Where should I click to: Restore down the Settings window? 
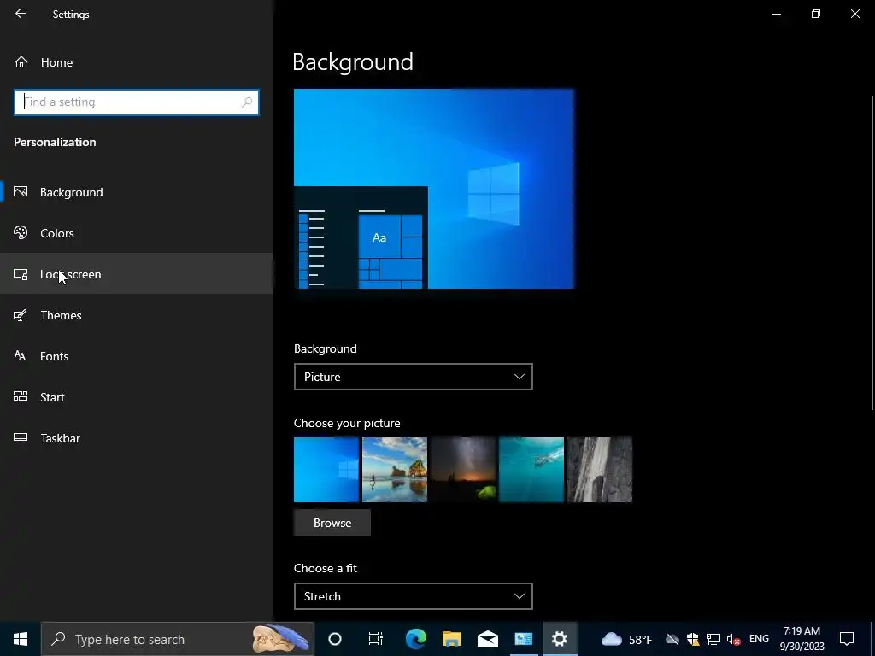tap(816, 14)
